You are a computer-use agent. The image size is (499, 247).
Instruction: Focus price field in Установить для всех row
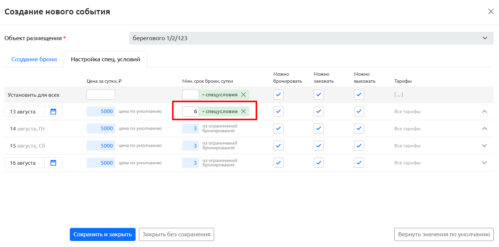click(x=101, y=95)
